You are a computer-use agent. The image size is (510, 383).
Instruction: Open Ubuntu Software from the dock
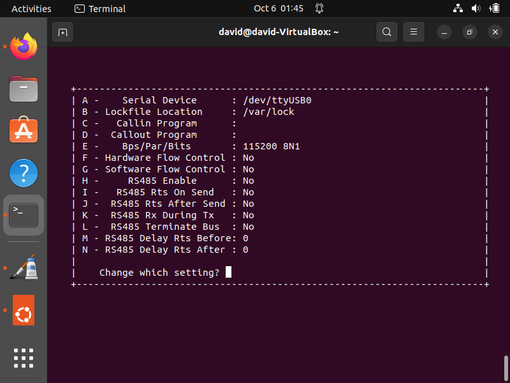click(23, 130)
